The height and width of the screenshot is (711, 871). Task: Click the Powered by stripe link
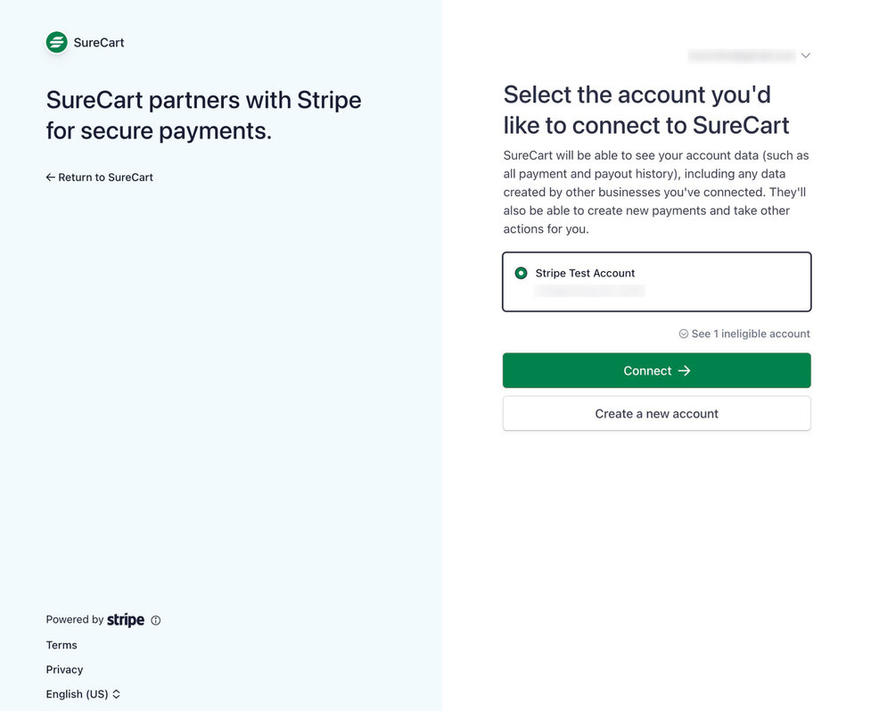coord(95,619)
